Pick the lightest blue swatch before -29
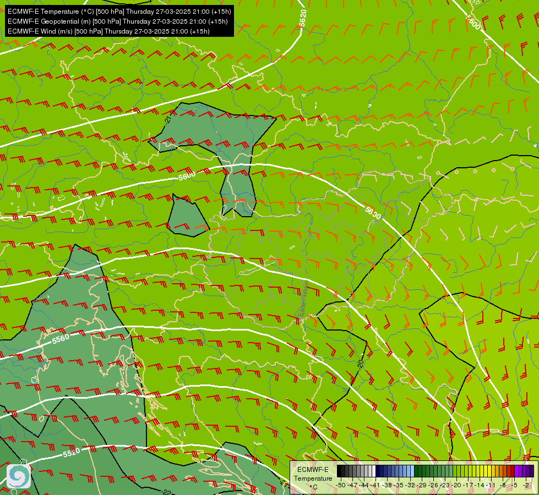Screen dimensions: 539x495 coord(412,471)
